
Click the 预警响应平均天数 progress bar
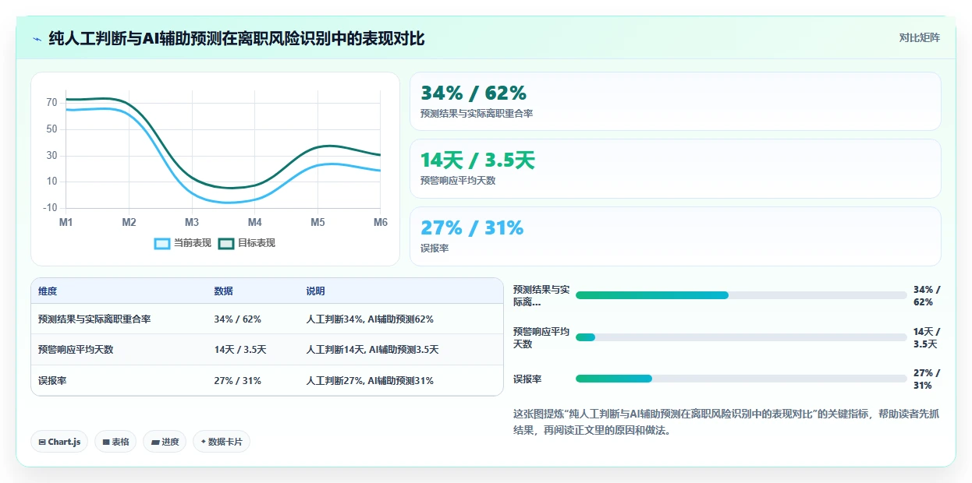[741, 337]
